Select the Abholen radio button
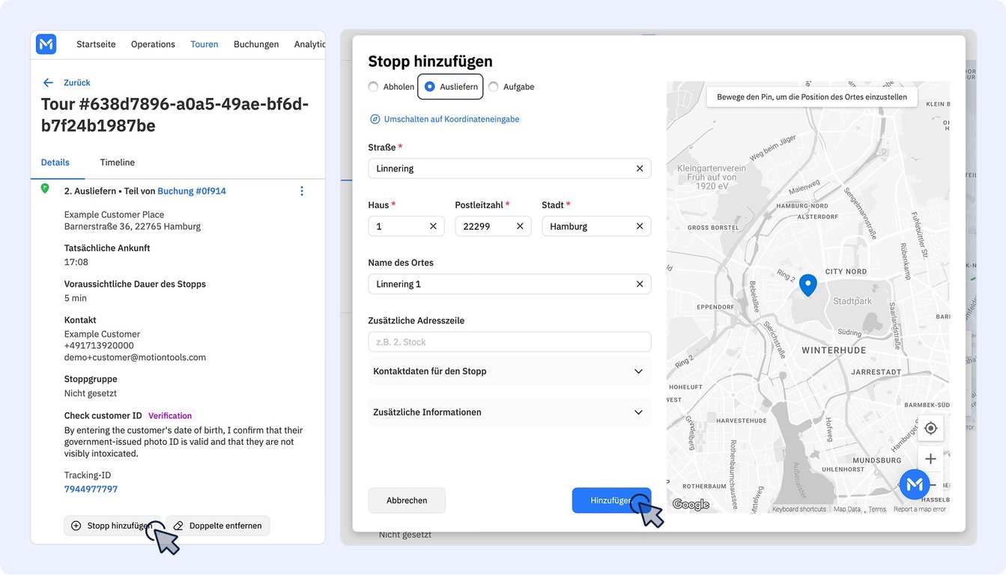The image size is (1006, 575). pos(373,87)
